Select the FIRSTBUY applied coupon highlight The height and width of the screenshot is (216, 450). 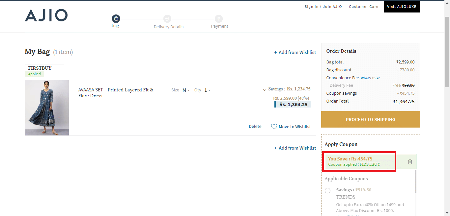[x=359, y=161]
